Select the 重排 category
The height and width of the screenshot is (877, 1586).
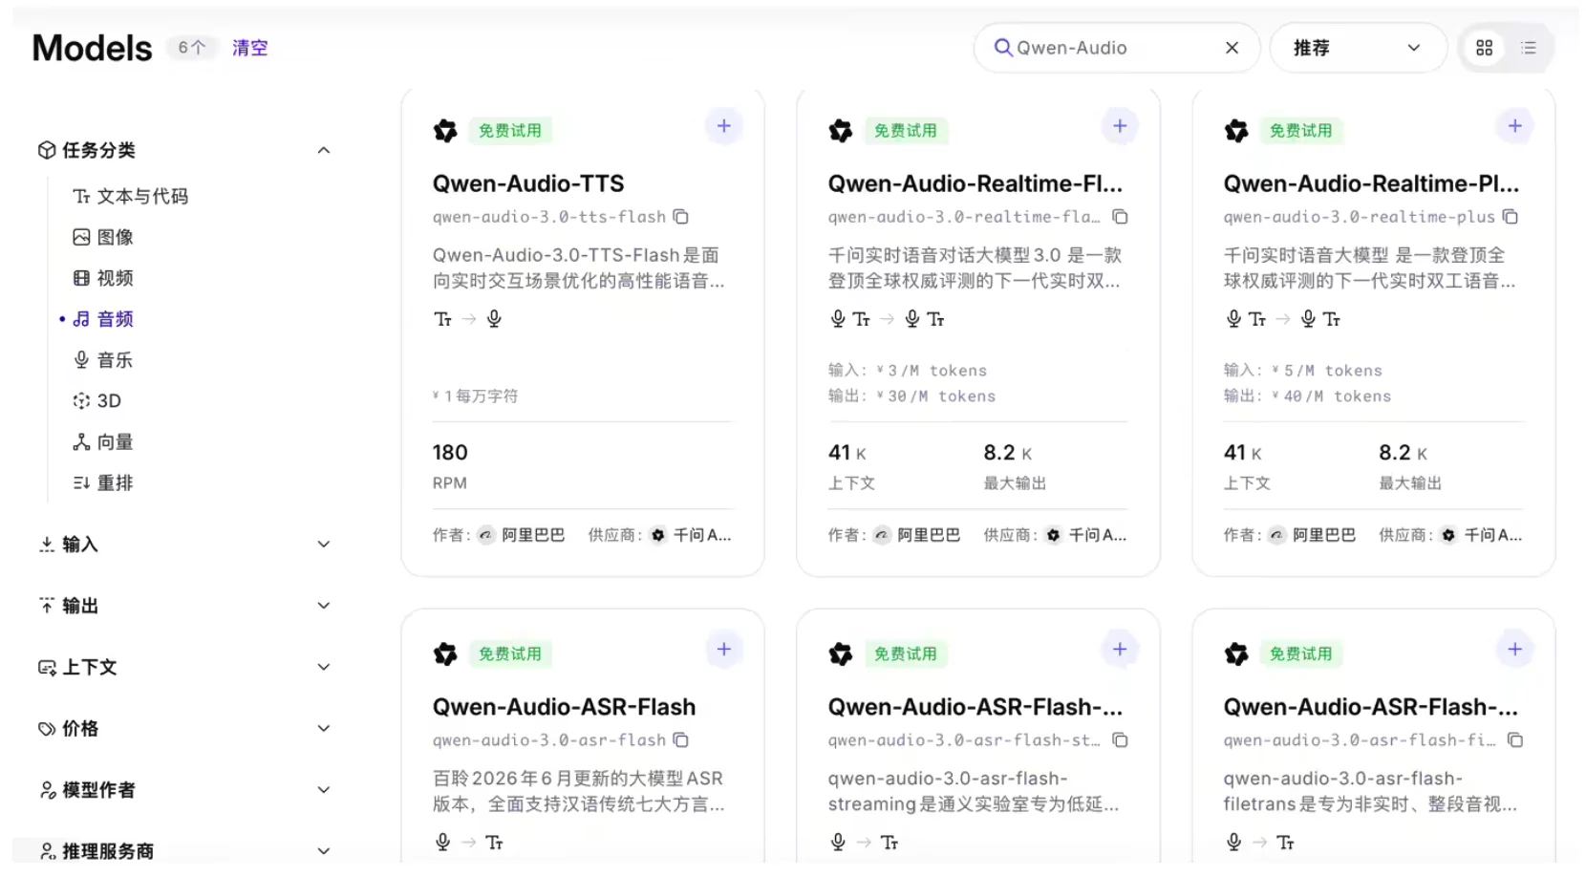coord(103,483)
